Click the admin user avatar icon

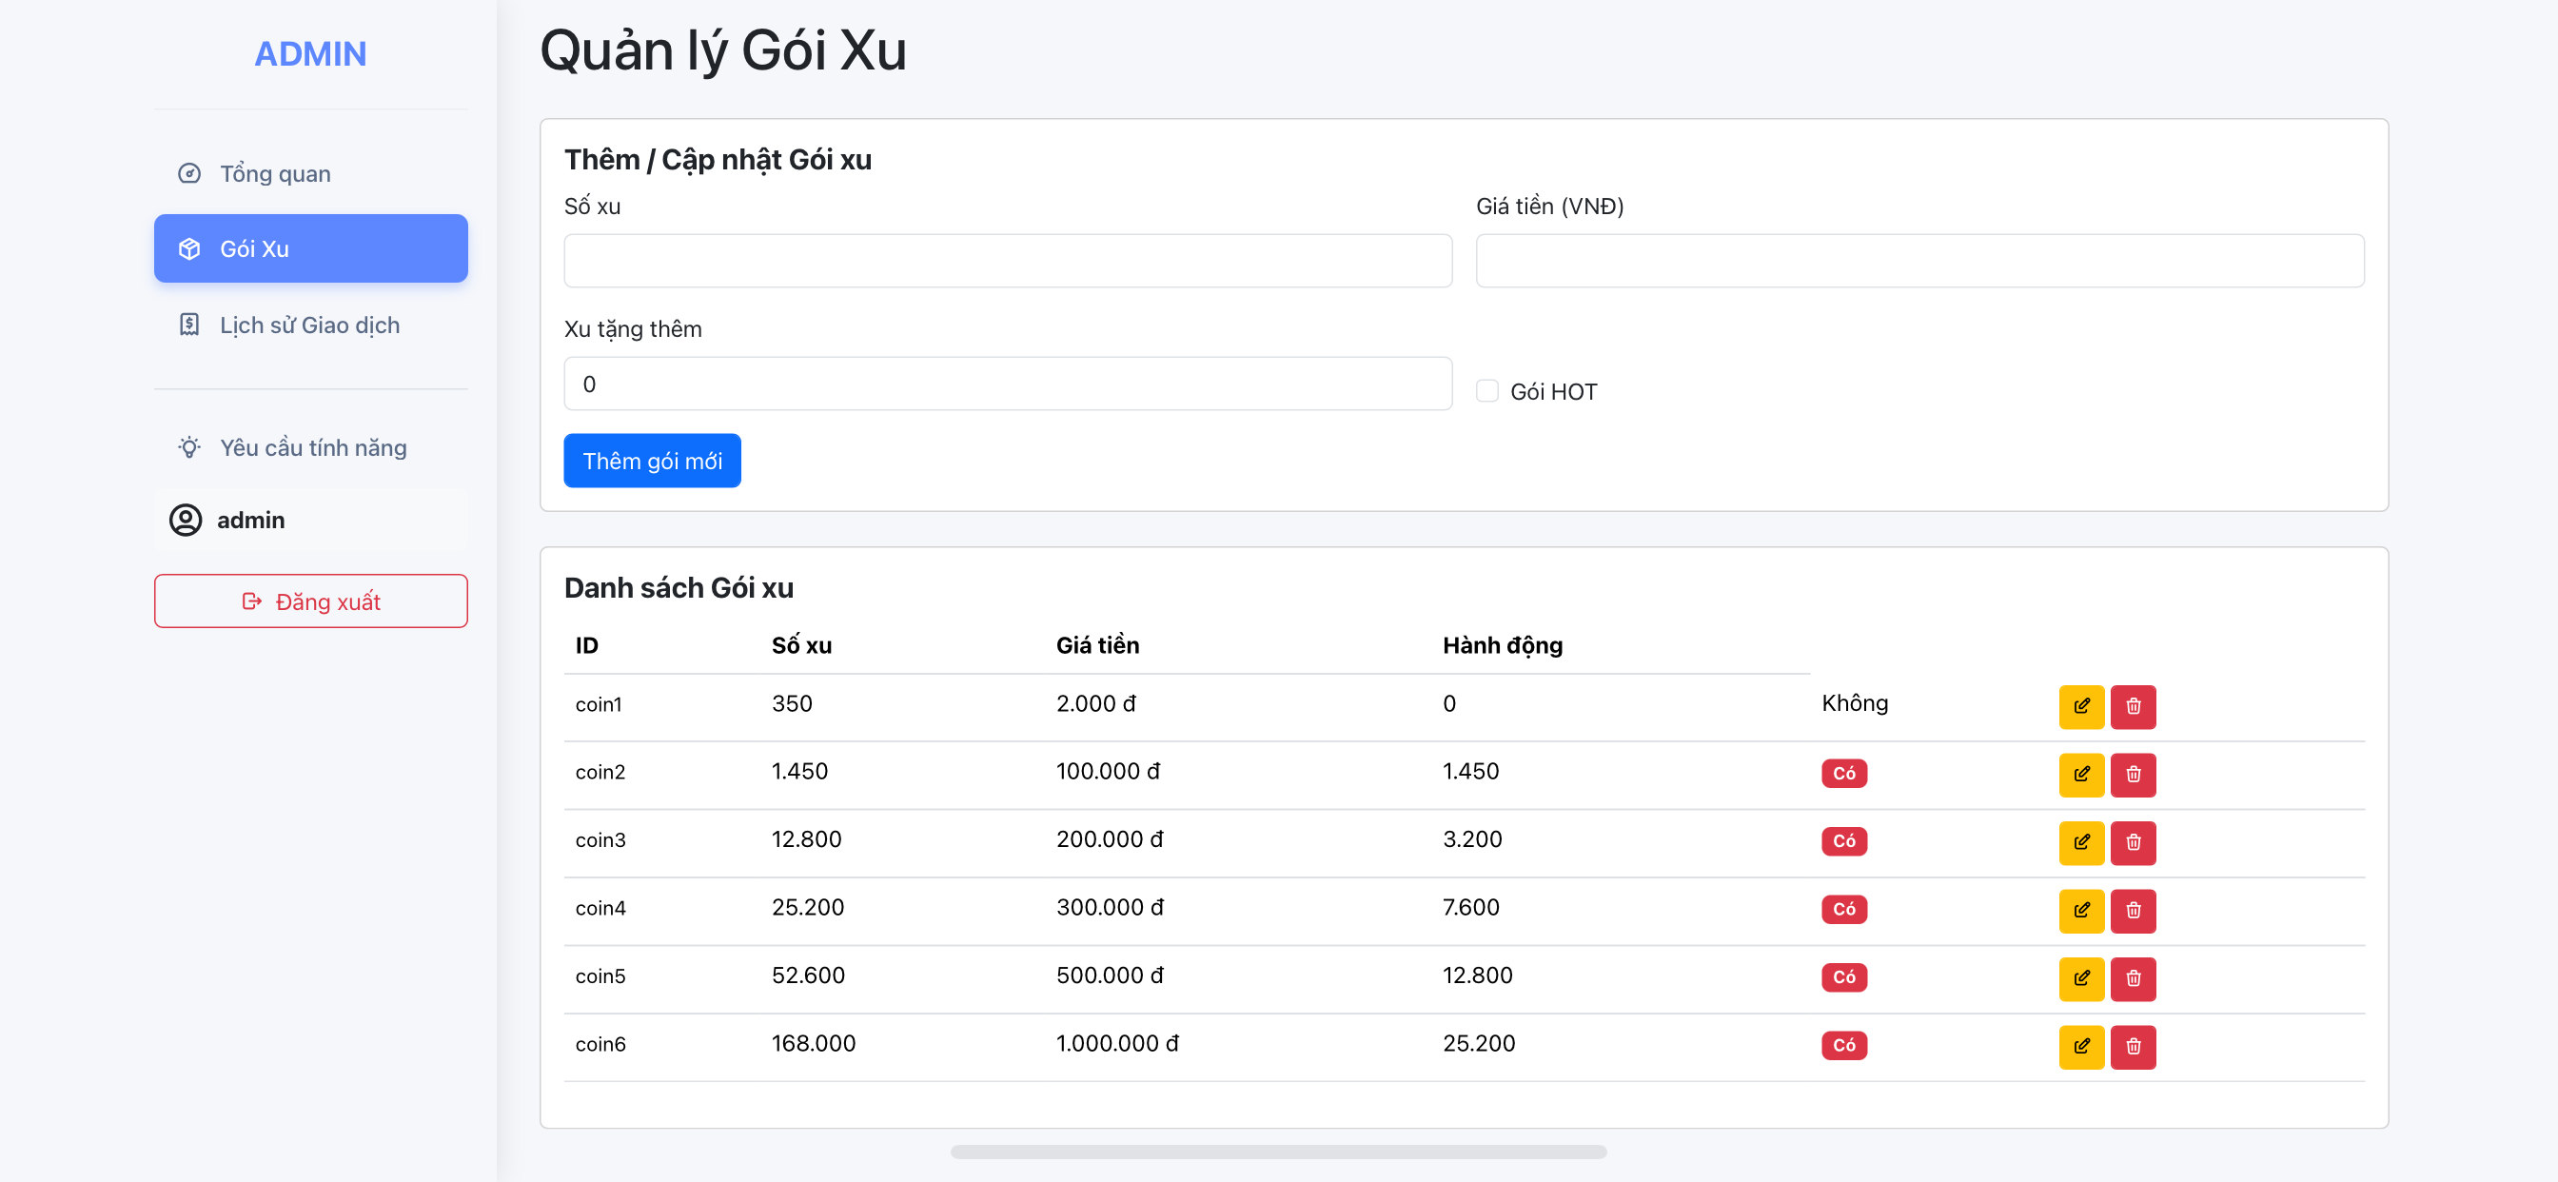(186, 520)
